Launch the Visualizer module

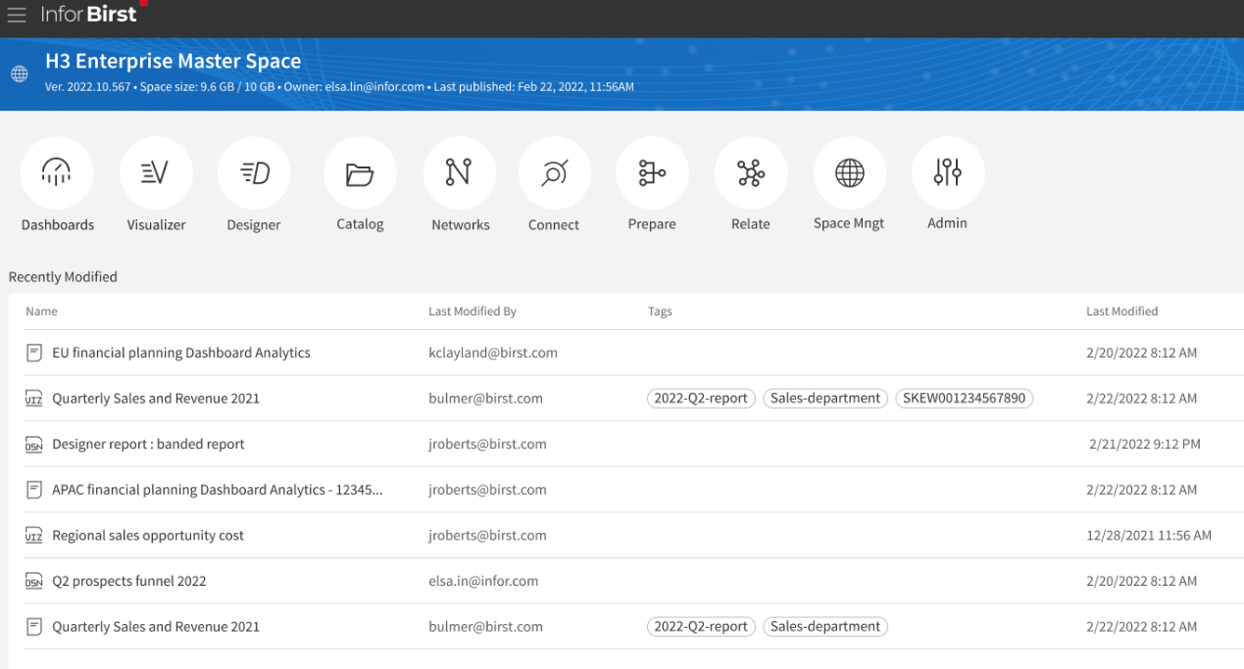(x=156, y=173)
